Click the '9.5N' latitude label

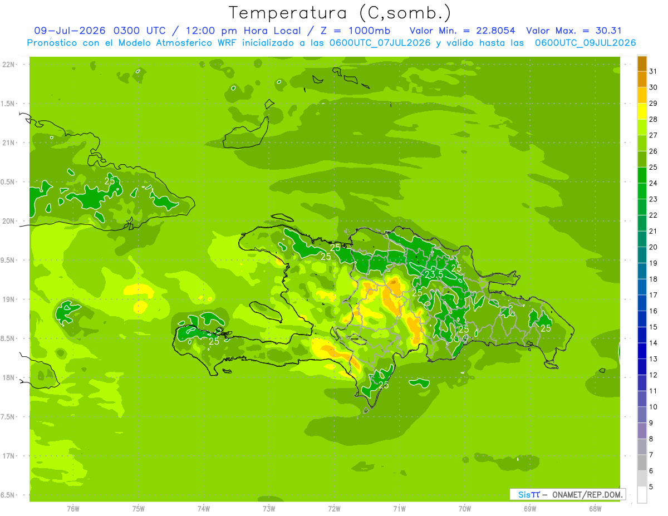[8, 261]
